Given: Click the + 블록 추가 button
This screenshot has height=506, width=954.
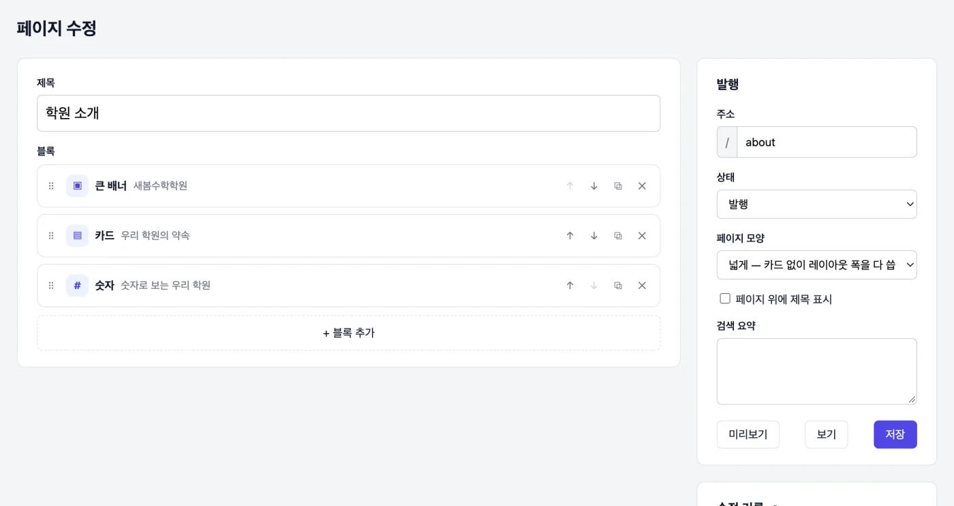Looking at the screenshot, I should (x=348, y=333).
